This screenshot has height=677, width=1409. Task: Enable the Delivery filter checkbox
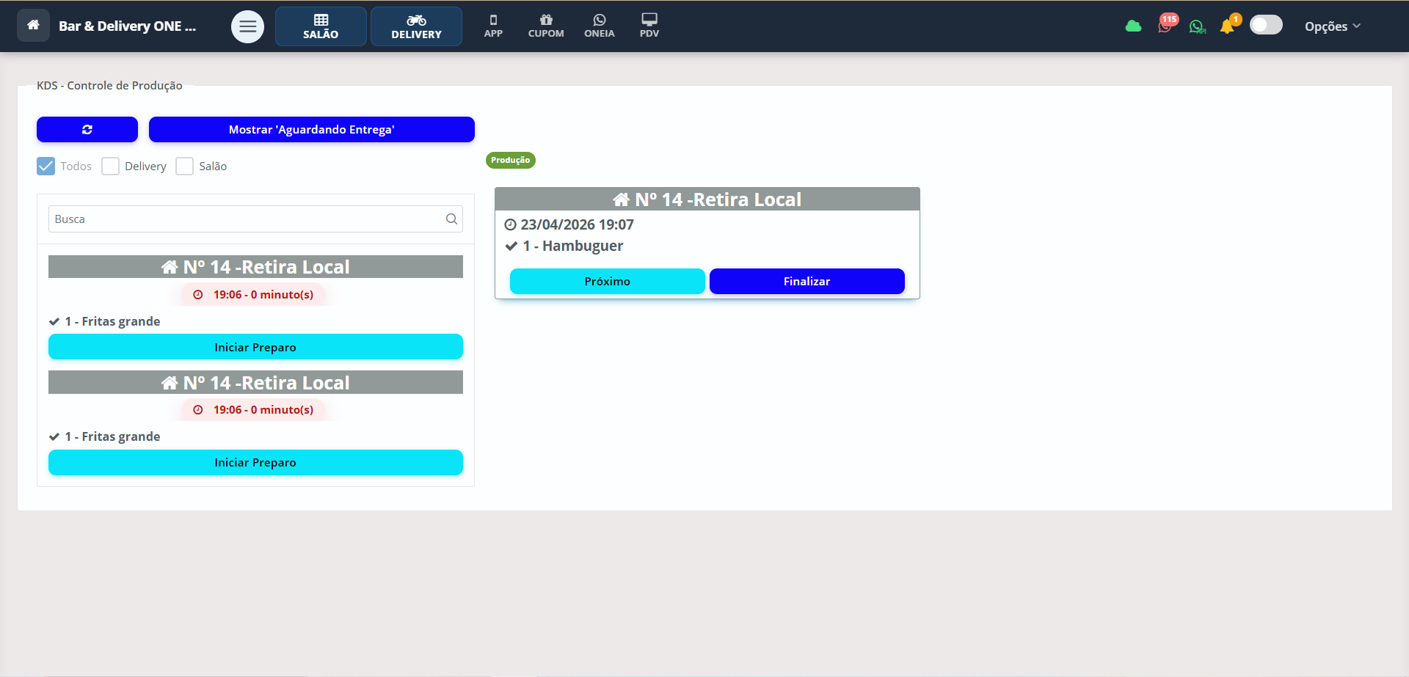(x=111, y=166)
